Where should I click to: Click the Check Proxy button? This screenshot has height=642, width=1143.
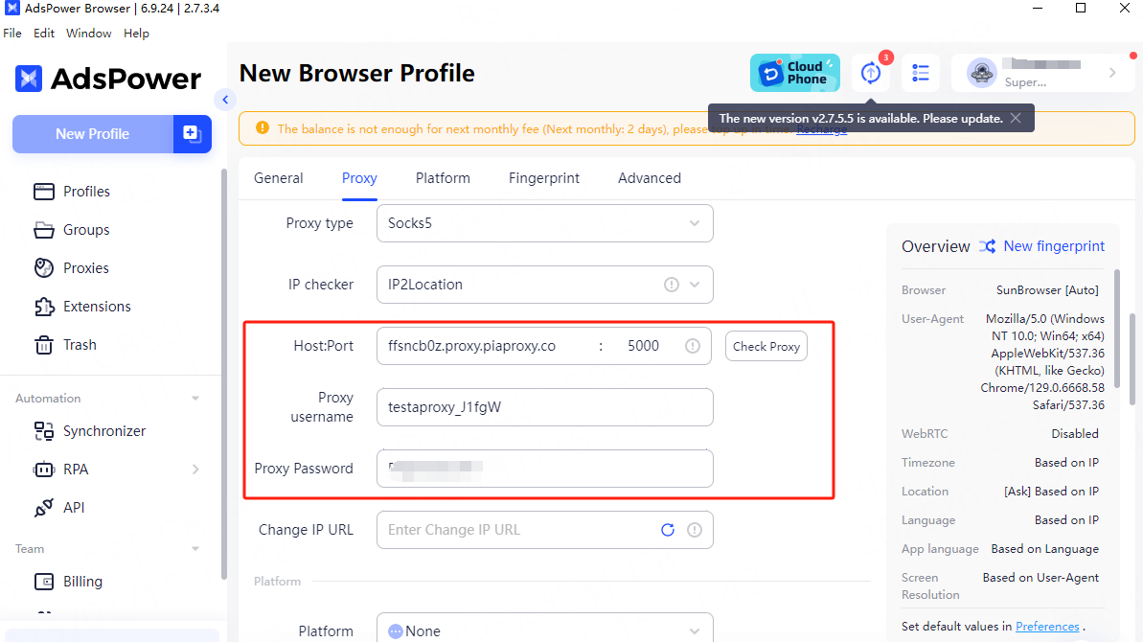click(766, 347)
